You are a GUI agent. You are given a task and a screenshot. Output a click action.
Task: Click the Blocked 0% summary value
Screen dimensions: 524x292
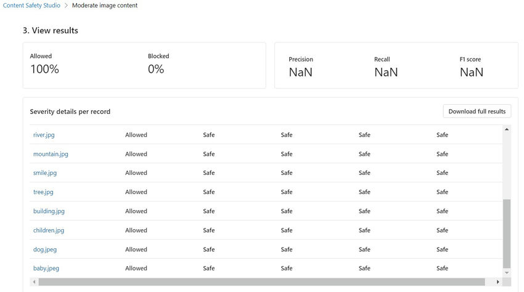[x=156, y=69]
